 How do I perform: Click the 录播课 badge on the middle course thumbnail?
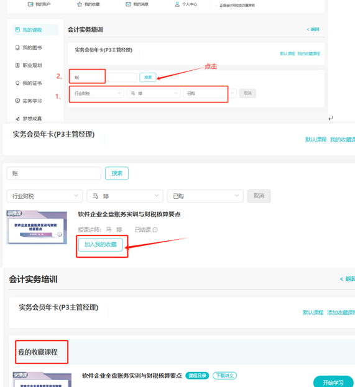(x=14, y=213)
